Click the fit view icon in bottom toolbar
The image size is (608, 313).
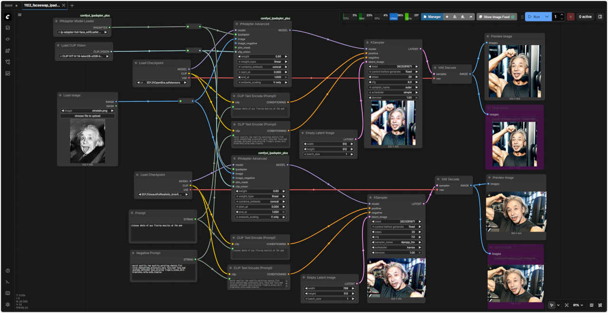567,305
